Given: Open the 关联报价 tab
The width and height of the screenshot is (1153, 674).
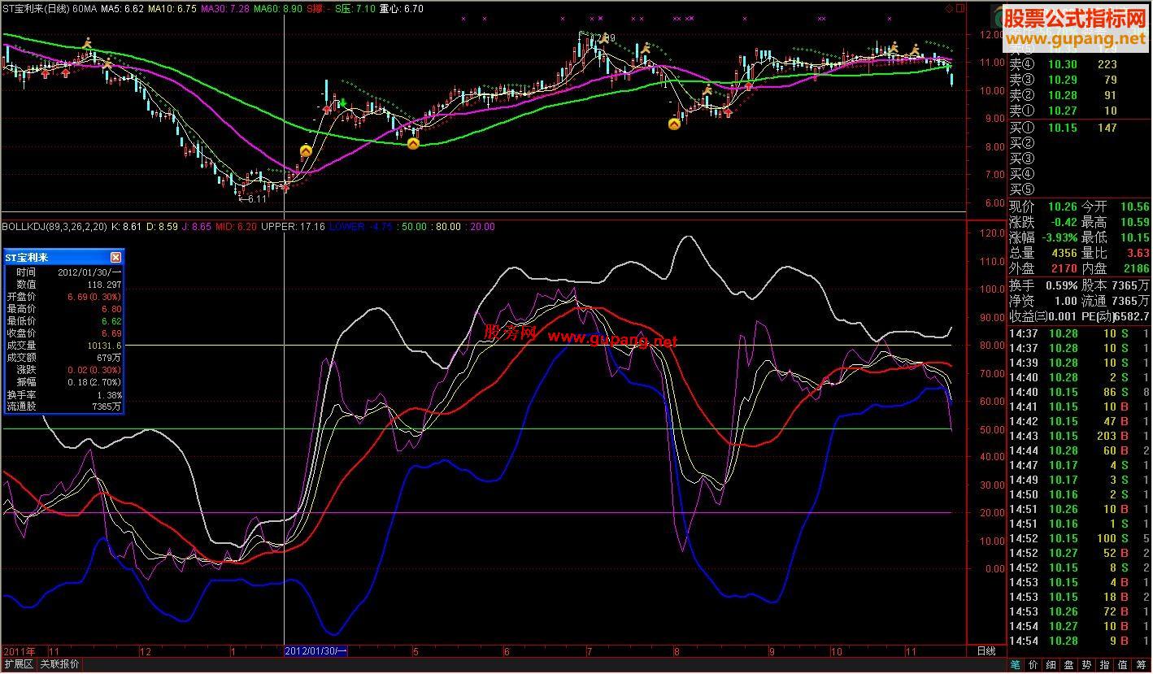Looking at the screenshot, I should [60, 665].
